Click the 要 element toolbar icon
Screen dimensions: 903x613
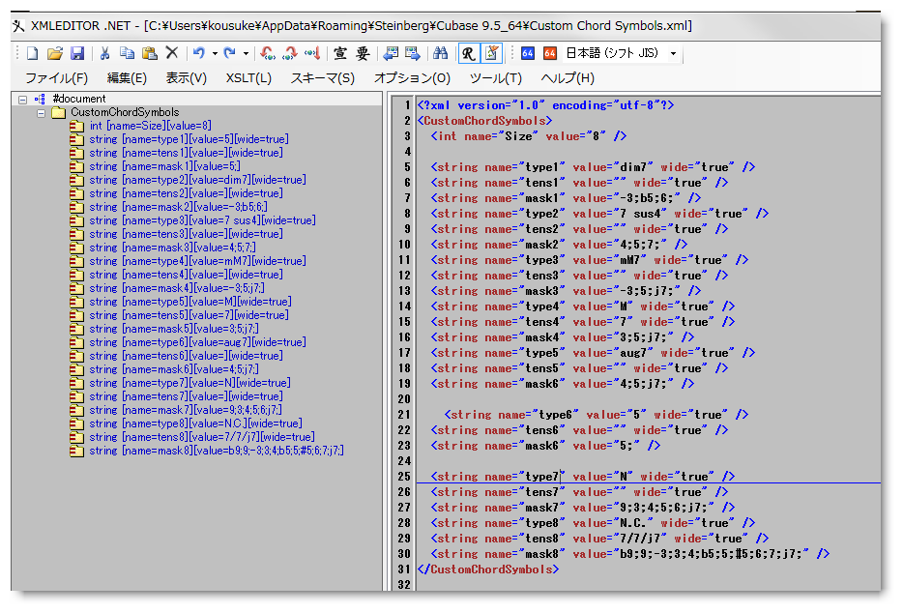(x=363, y=53)
